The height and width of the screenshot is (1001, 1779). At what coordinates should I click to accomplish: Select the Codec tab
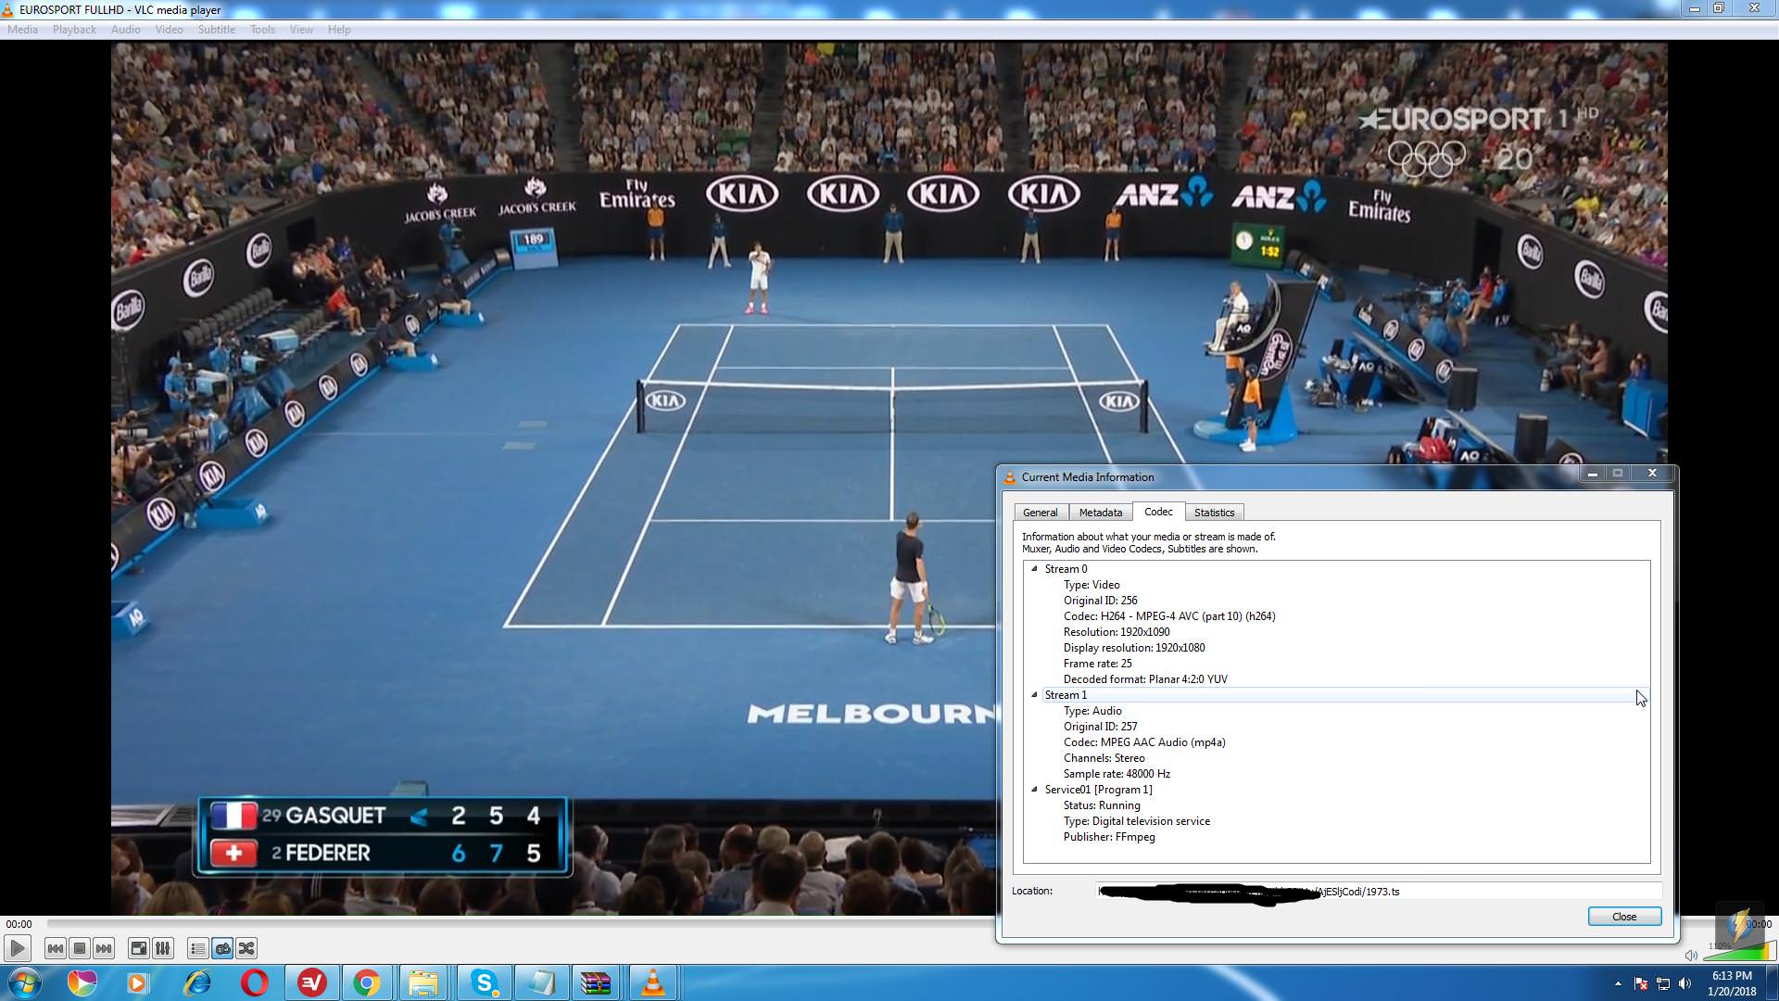[x=1158, y=512]
